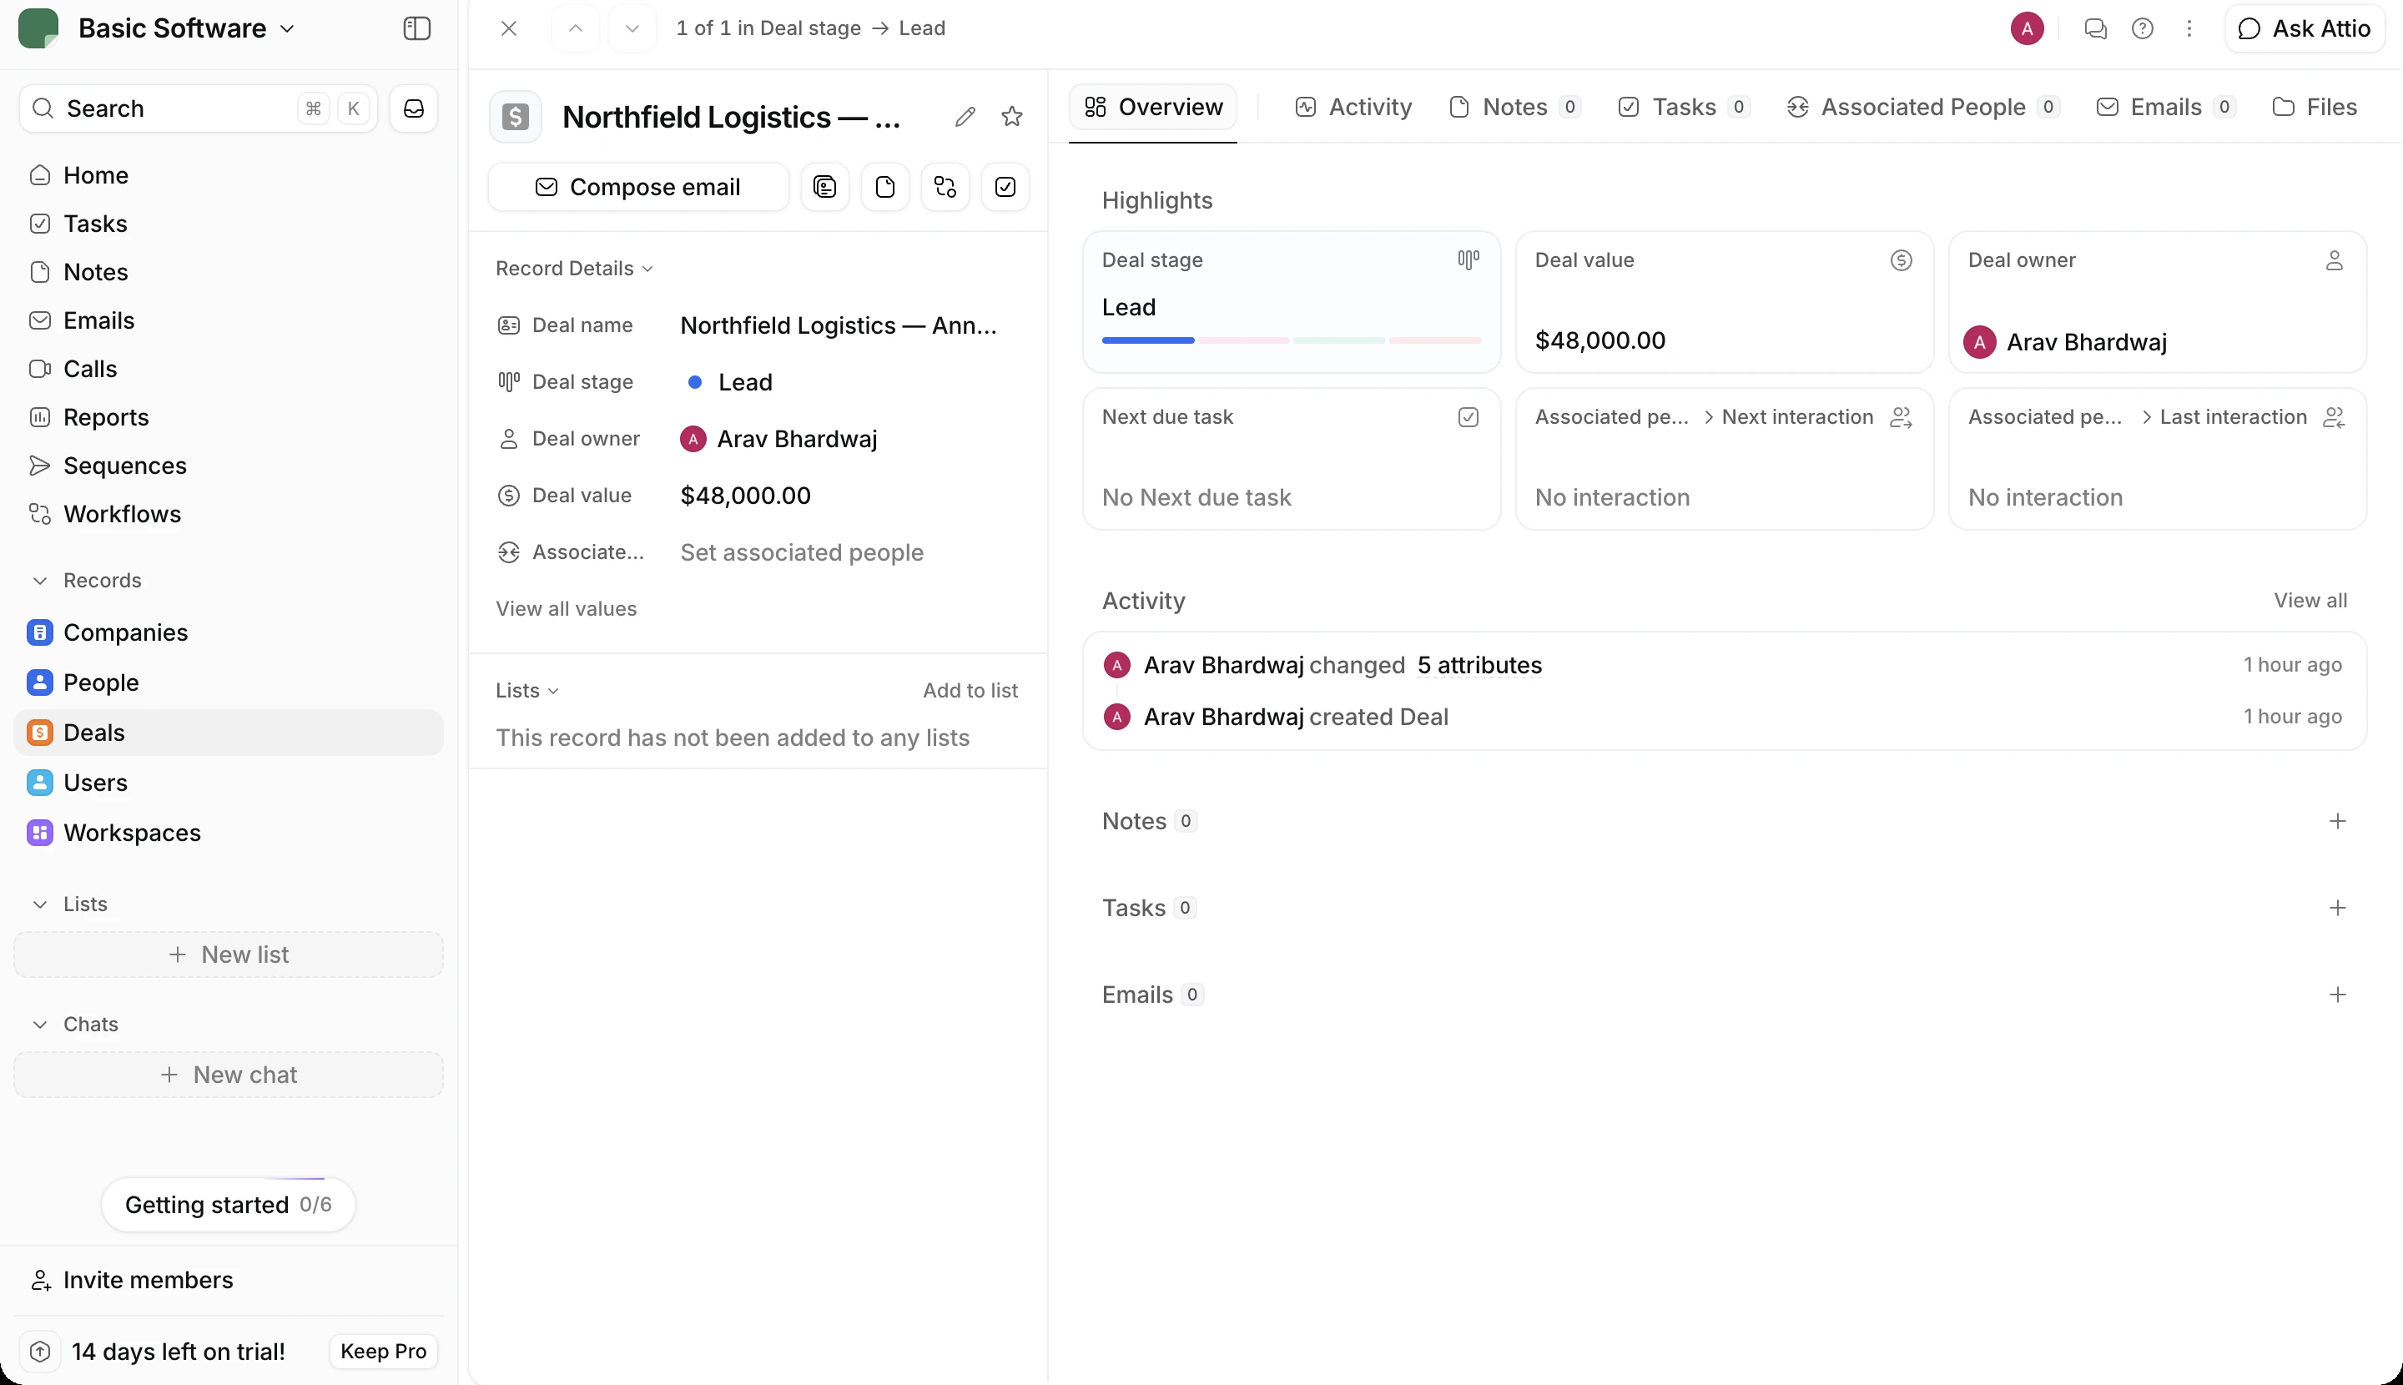The width and height of the screenshot is (2403, 1385).
Task: Switch to the Overview tab
Action: coord(1153,107)
